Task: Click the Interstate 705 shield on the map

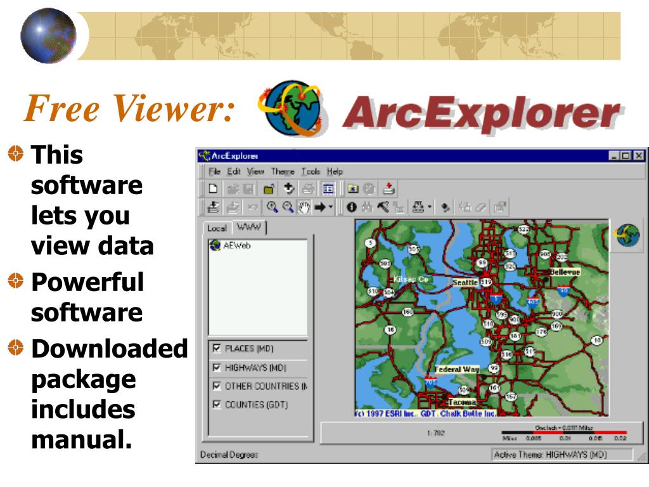Action: [430, 382]
